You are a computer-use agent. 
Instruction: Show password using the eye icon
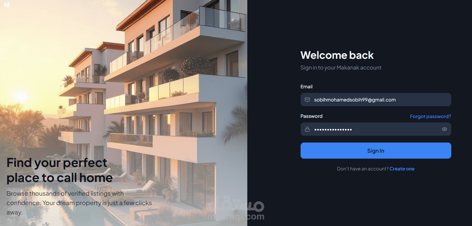(x=445, y=129)
